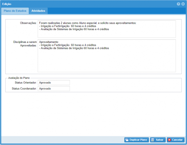The image size is (187, 145).
Task: Click the Avaliação do Plano group title
Action: (x=20, y=77)
